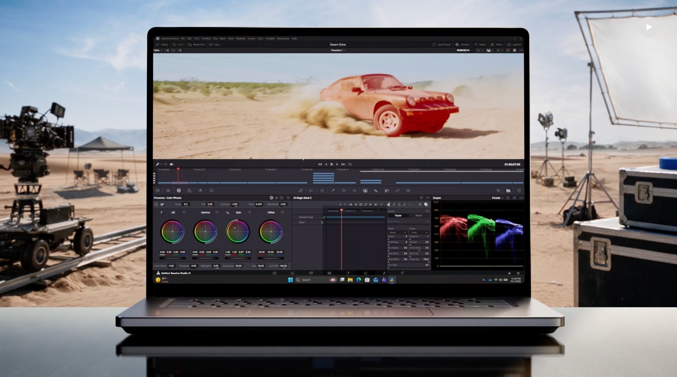Expand the Parade scope type dropdown

coord(497,198)
